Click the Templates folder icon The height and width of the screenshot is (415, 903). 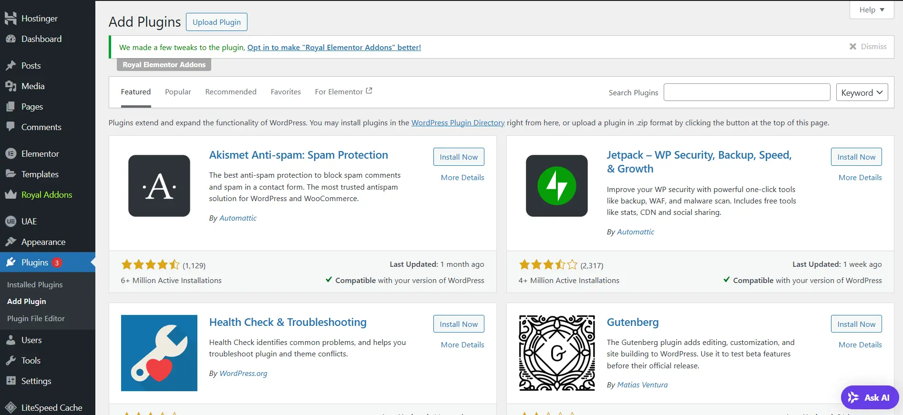click(x=10, y=174)
